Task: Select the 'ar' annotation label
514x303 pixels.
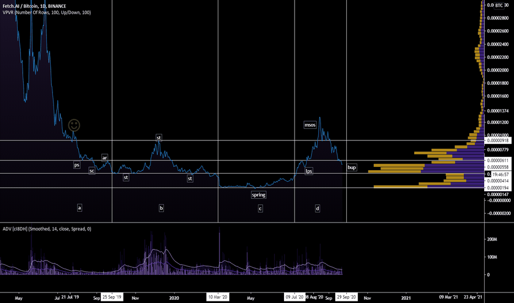Action: (105, 158)
